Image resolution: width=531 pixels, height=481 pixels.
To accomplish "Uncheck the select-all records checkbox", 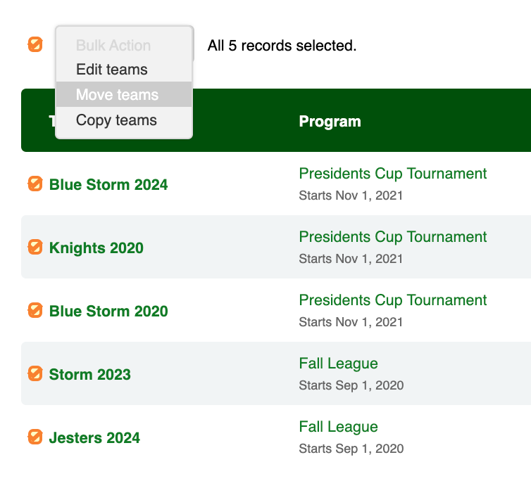I will coord(35,44).
